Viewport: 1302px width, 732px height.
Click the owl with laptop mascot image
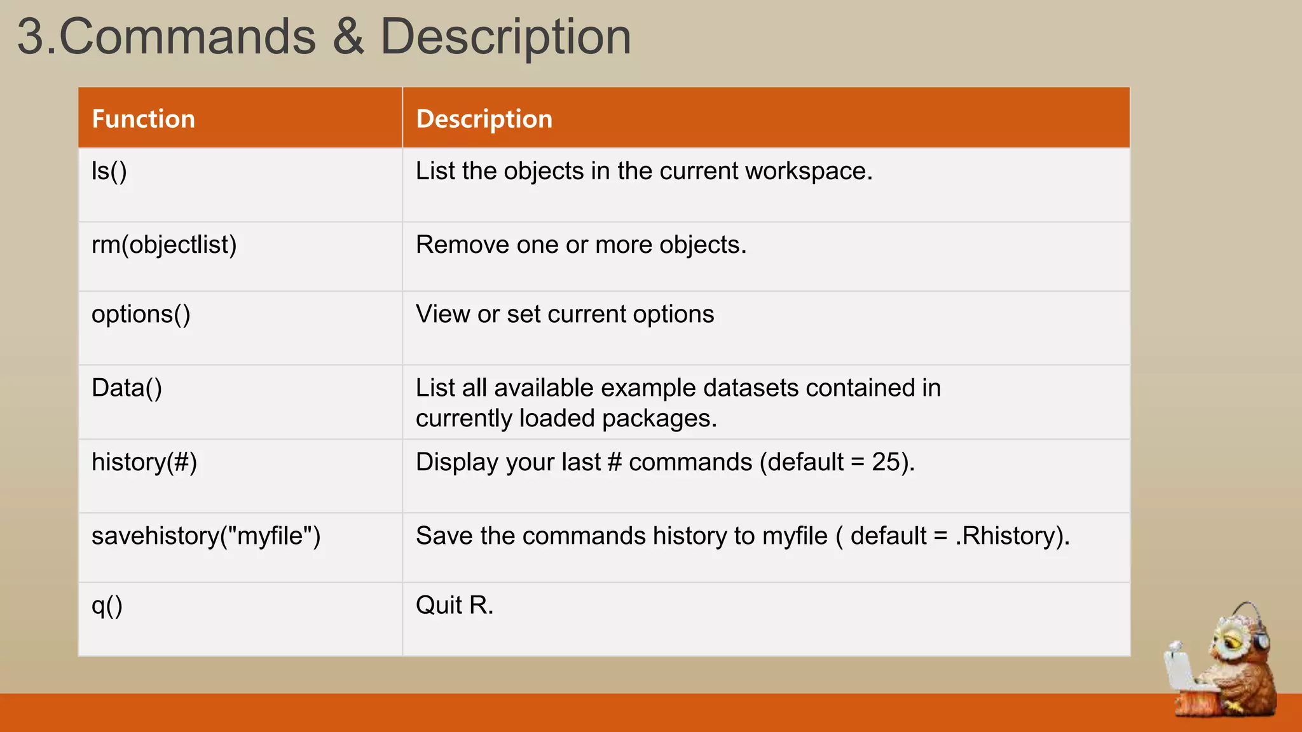(1221, 661)
